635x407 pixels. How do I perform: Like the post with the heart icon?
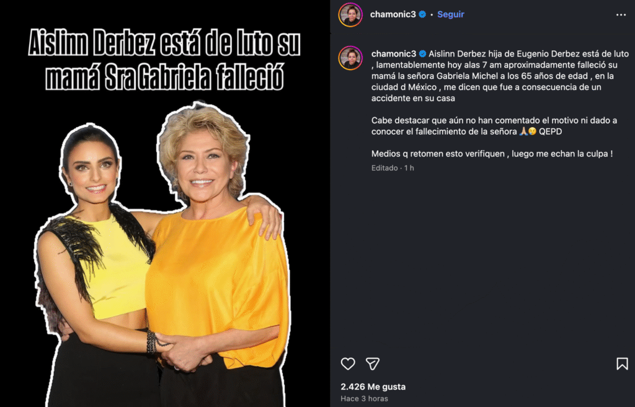coord(348,364)
